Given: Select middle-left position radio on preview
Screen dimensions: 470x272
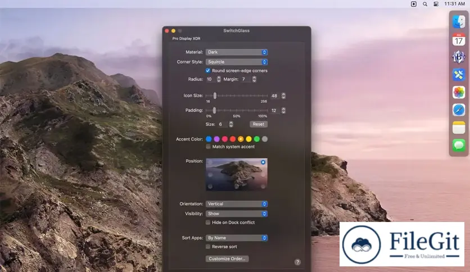Looking at the screenshot, I should pos(210,175).
